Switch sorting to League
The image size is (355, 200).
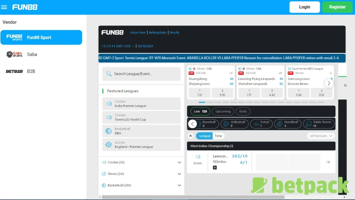(204, 136)
